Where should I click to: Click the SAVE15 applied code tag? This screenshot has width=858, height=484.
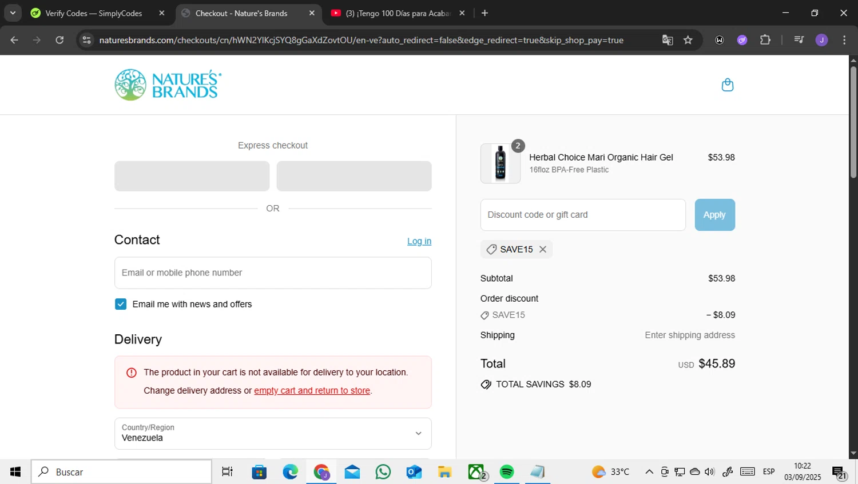pyautogui.click(x=516, y=249)
